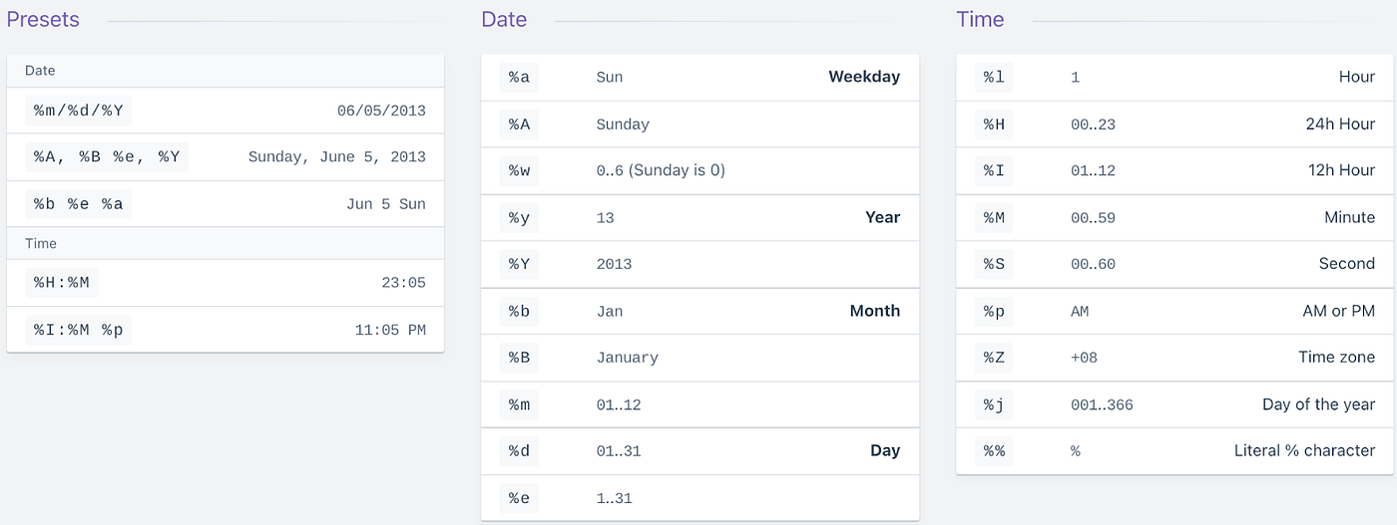Click the Time section heading
Screen dimensions: 1397x525
[980, 20]
